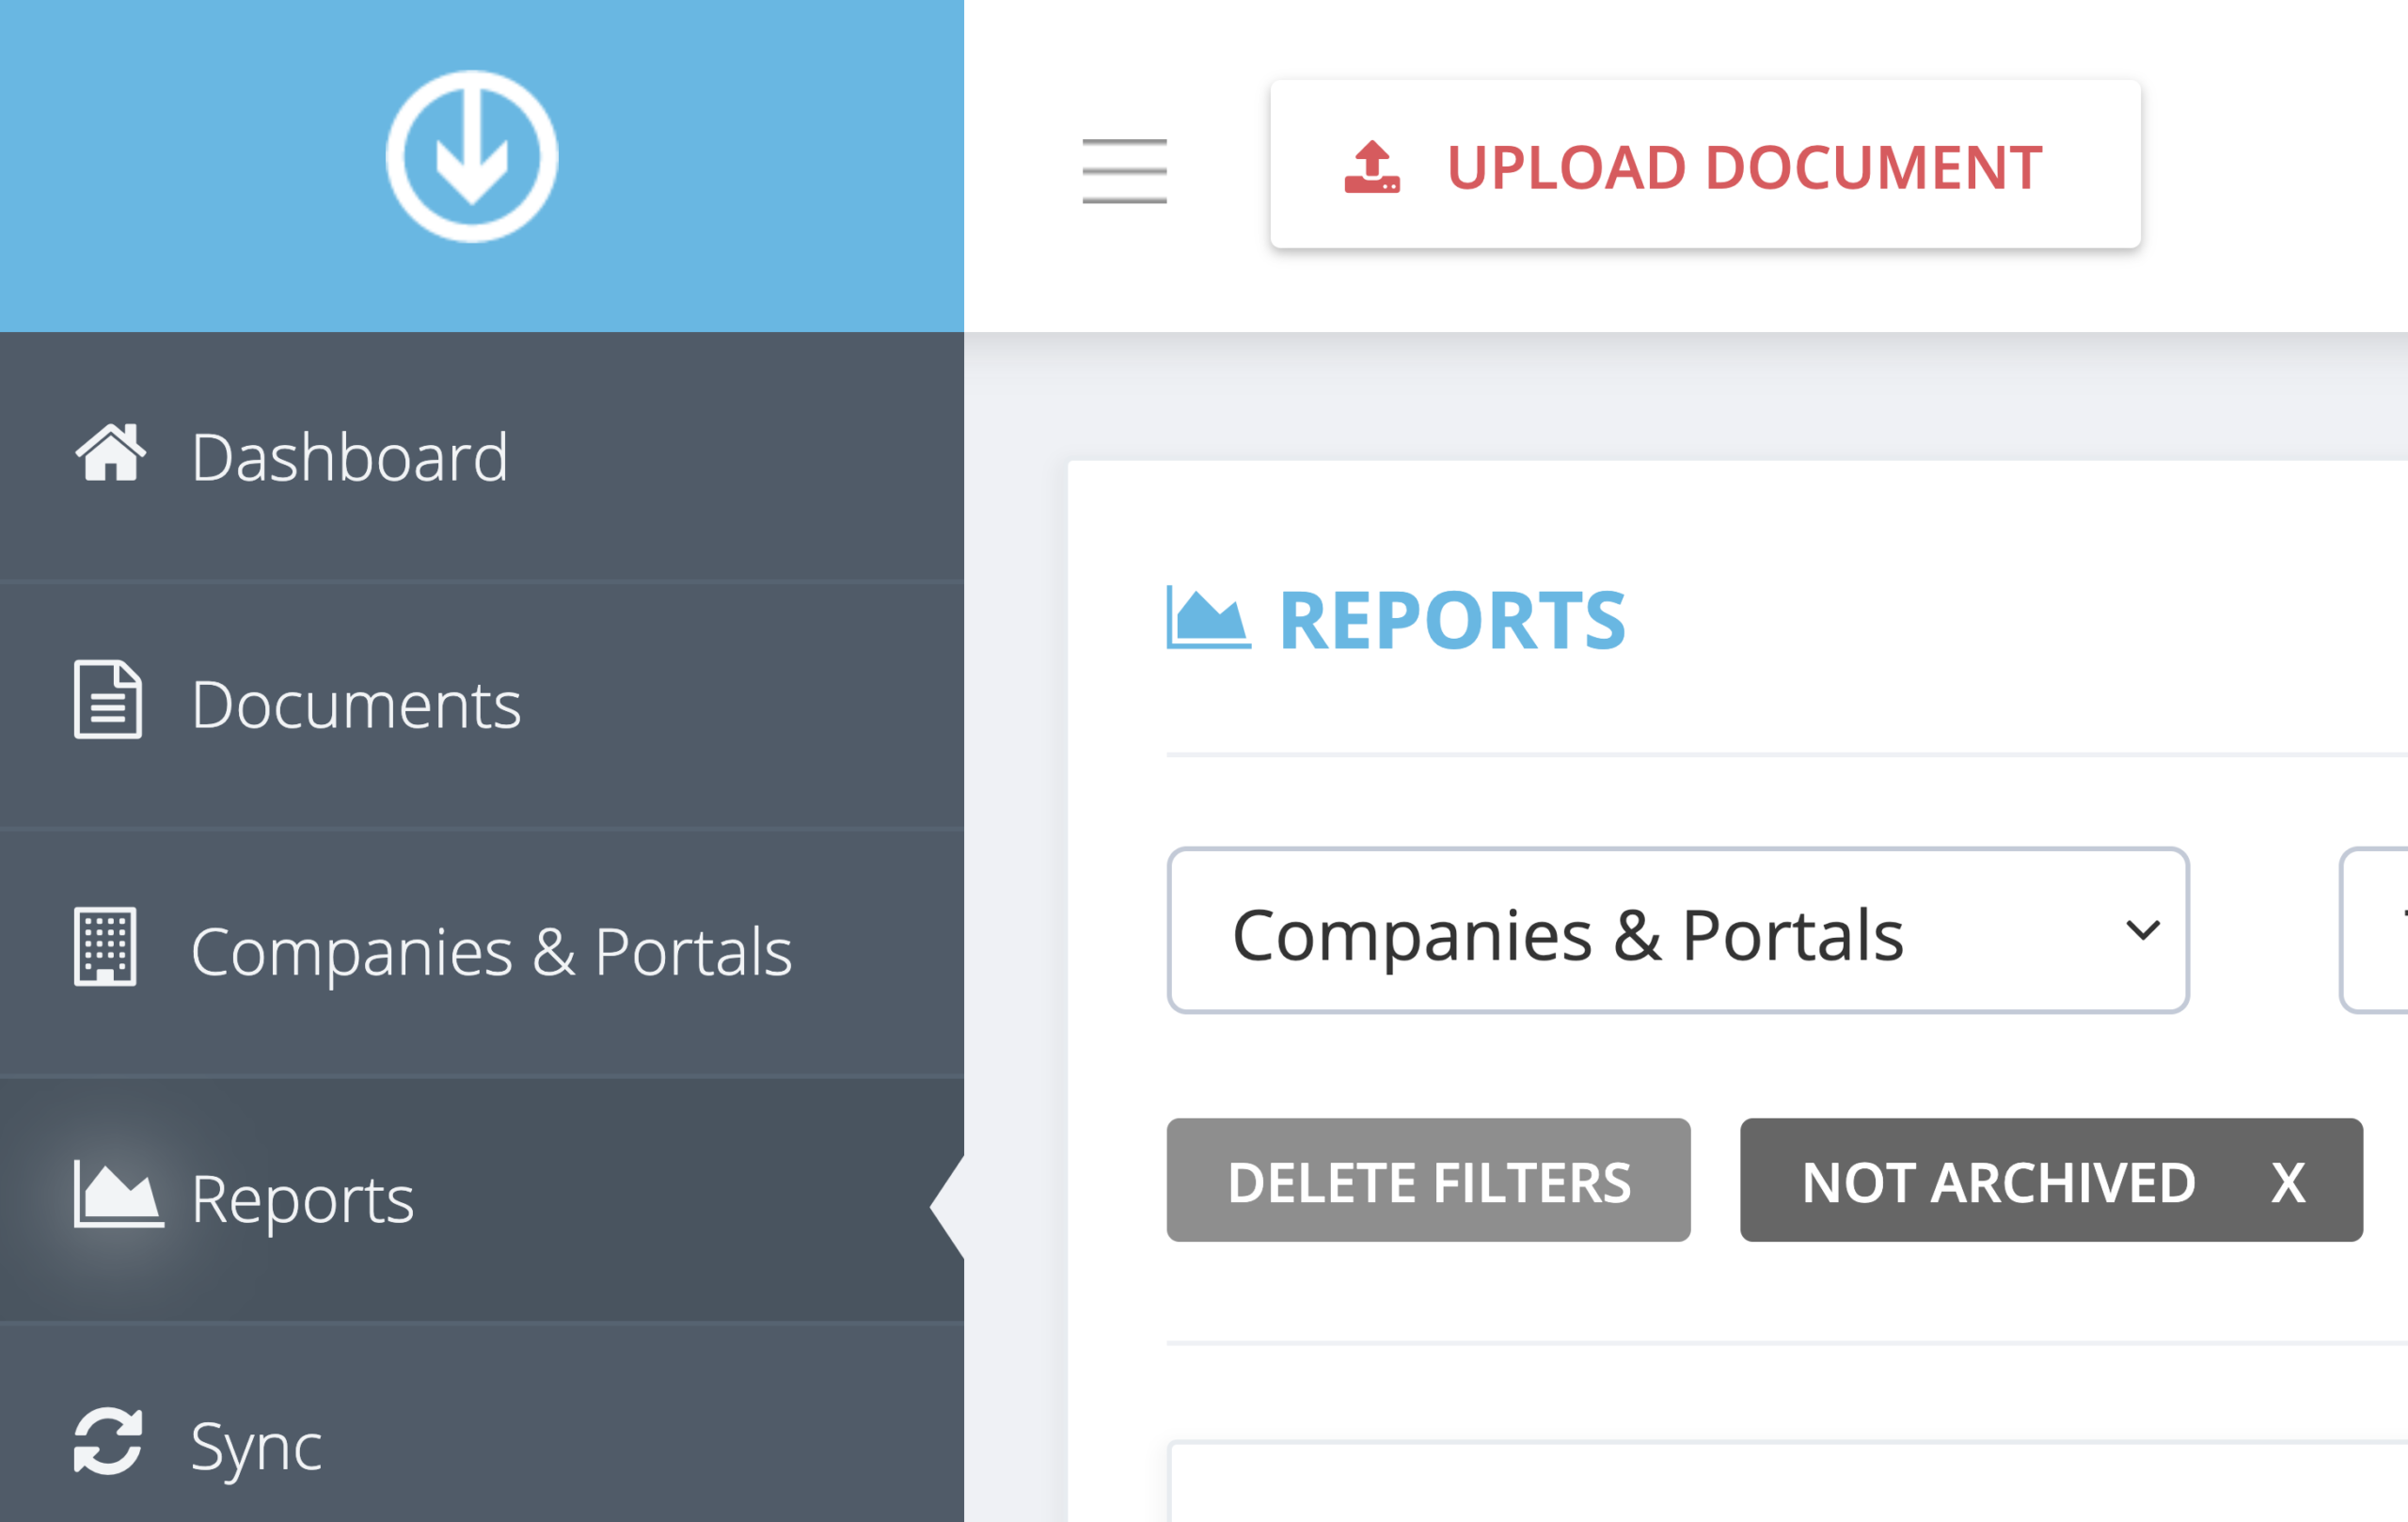Screen dimensions: 2408x1522
Task: Open the Dashboard menu item
Action: 482,457
